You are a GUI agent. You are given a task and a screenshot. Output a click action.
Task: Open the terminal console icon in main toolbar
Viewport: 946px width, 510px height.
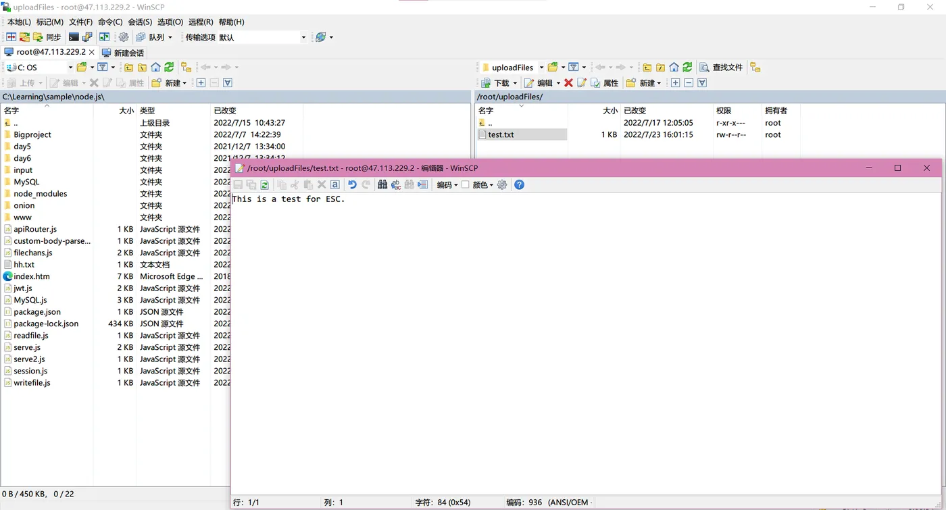click(74, 37)
